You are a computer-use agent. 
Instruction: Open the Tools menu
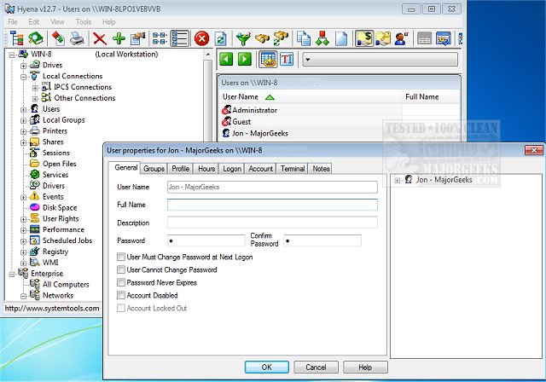(x=84, y=22)
